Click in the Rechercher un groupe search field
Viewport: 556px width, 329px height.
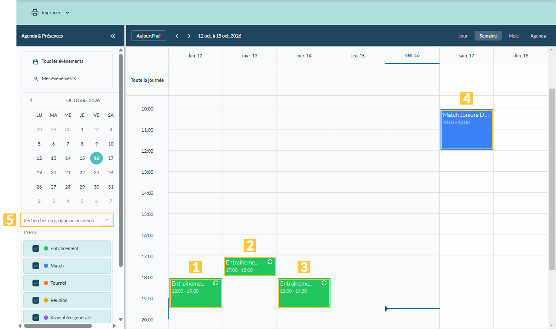pyautogui.click(x=61, y=220)
